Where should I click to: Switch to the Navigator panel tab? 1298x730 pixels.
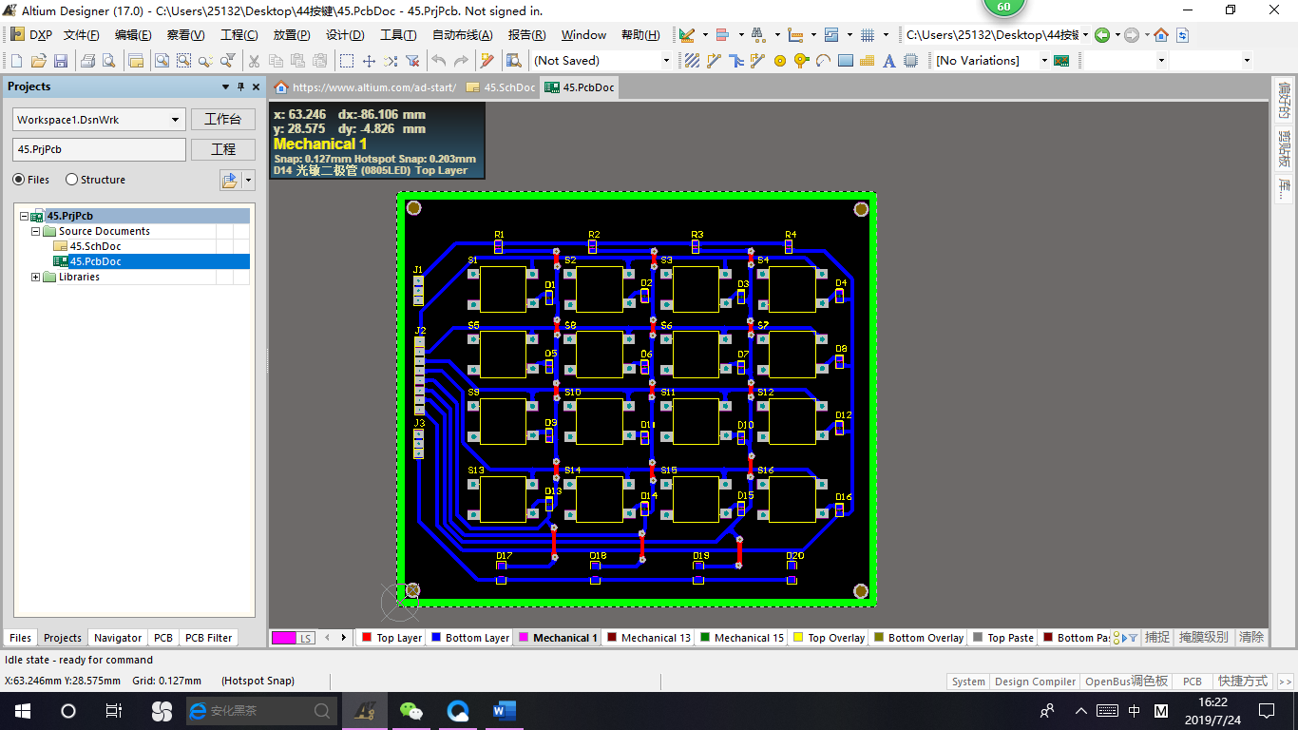tap(118, 638)
